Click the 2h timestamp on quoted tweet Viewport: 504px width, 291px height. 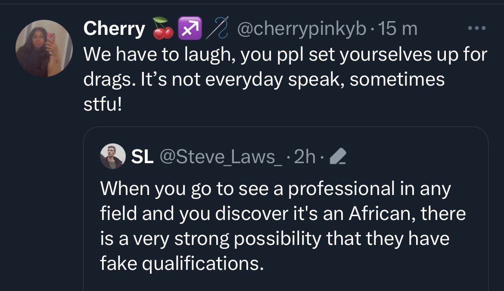(305, 158)
